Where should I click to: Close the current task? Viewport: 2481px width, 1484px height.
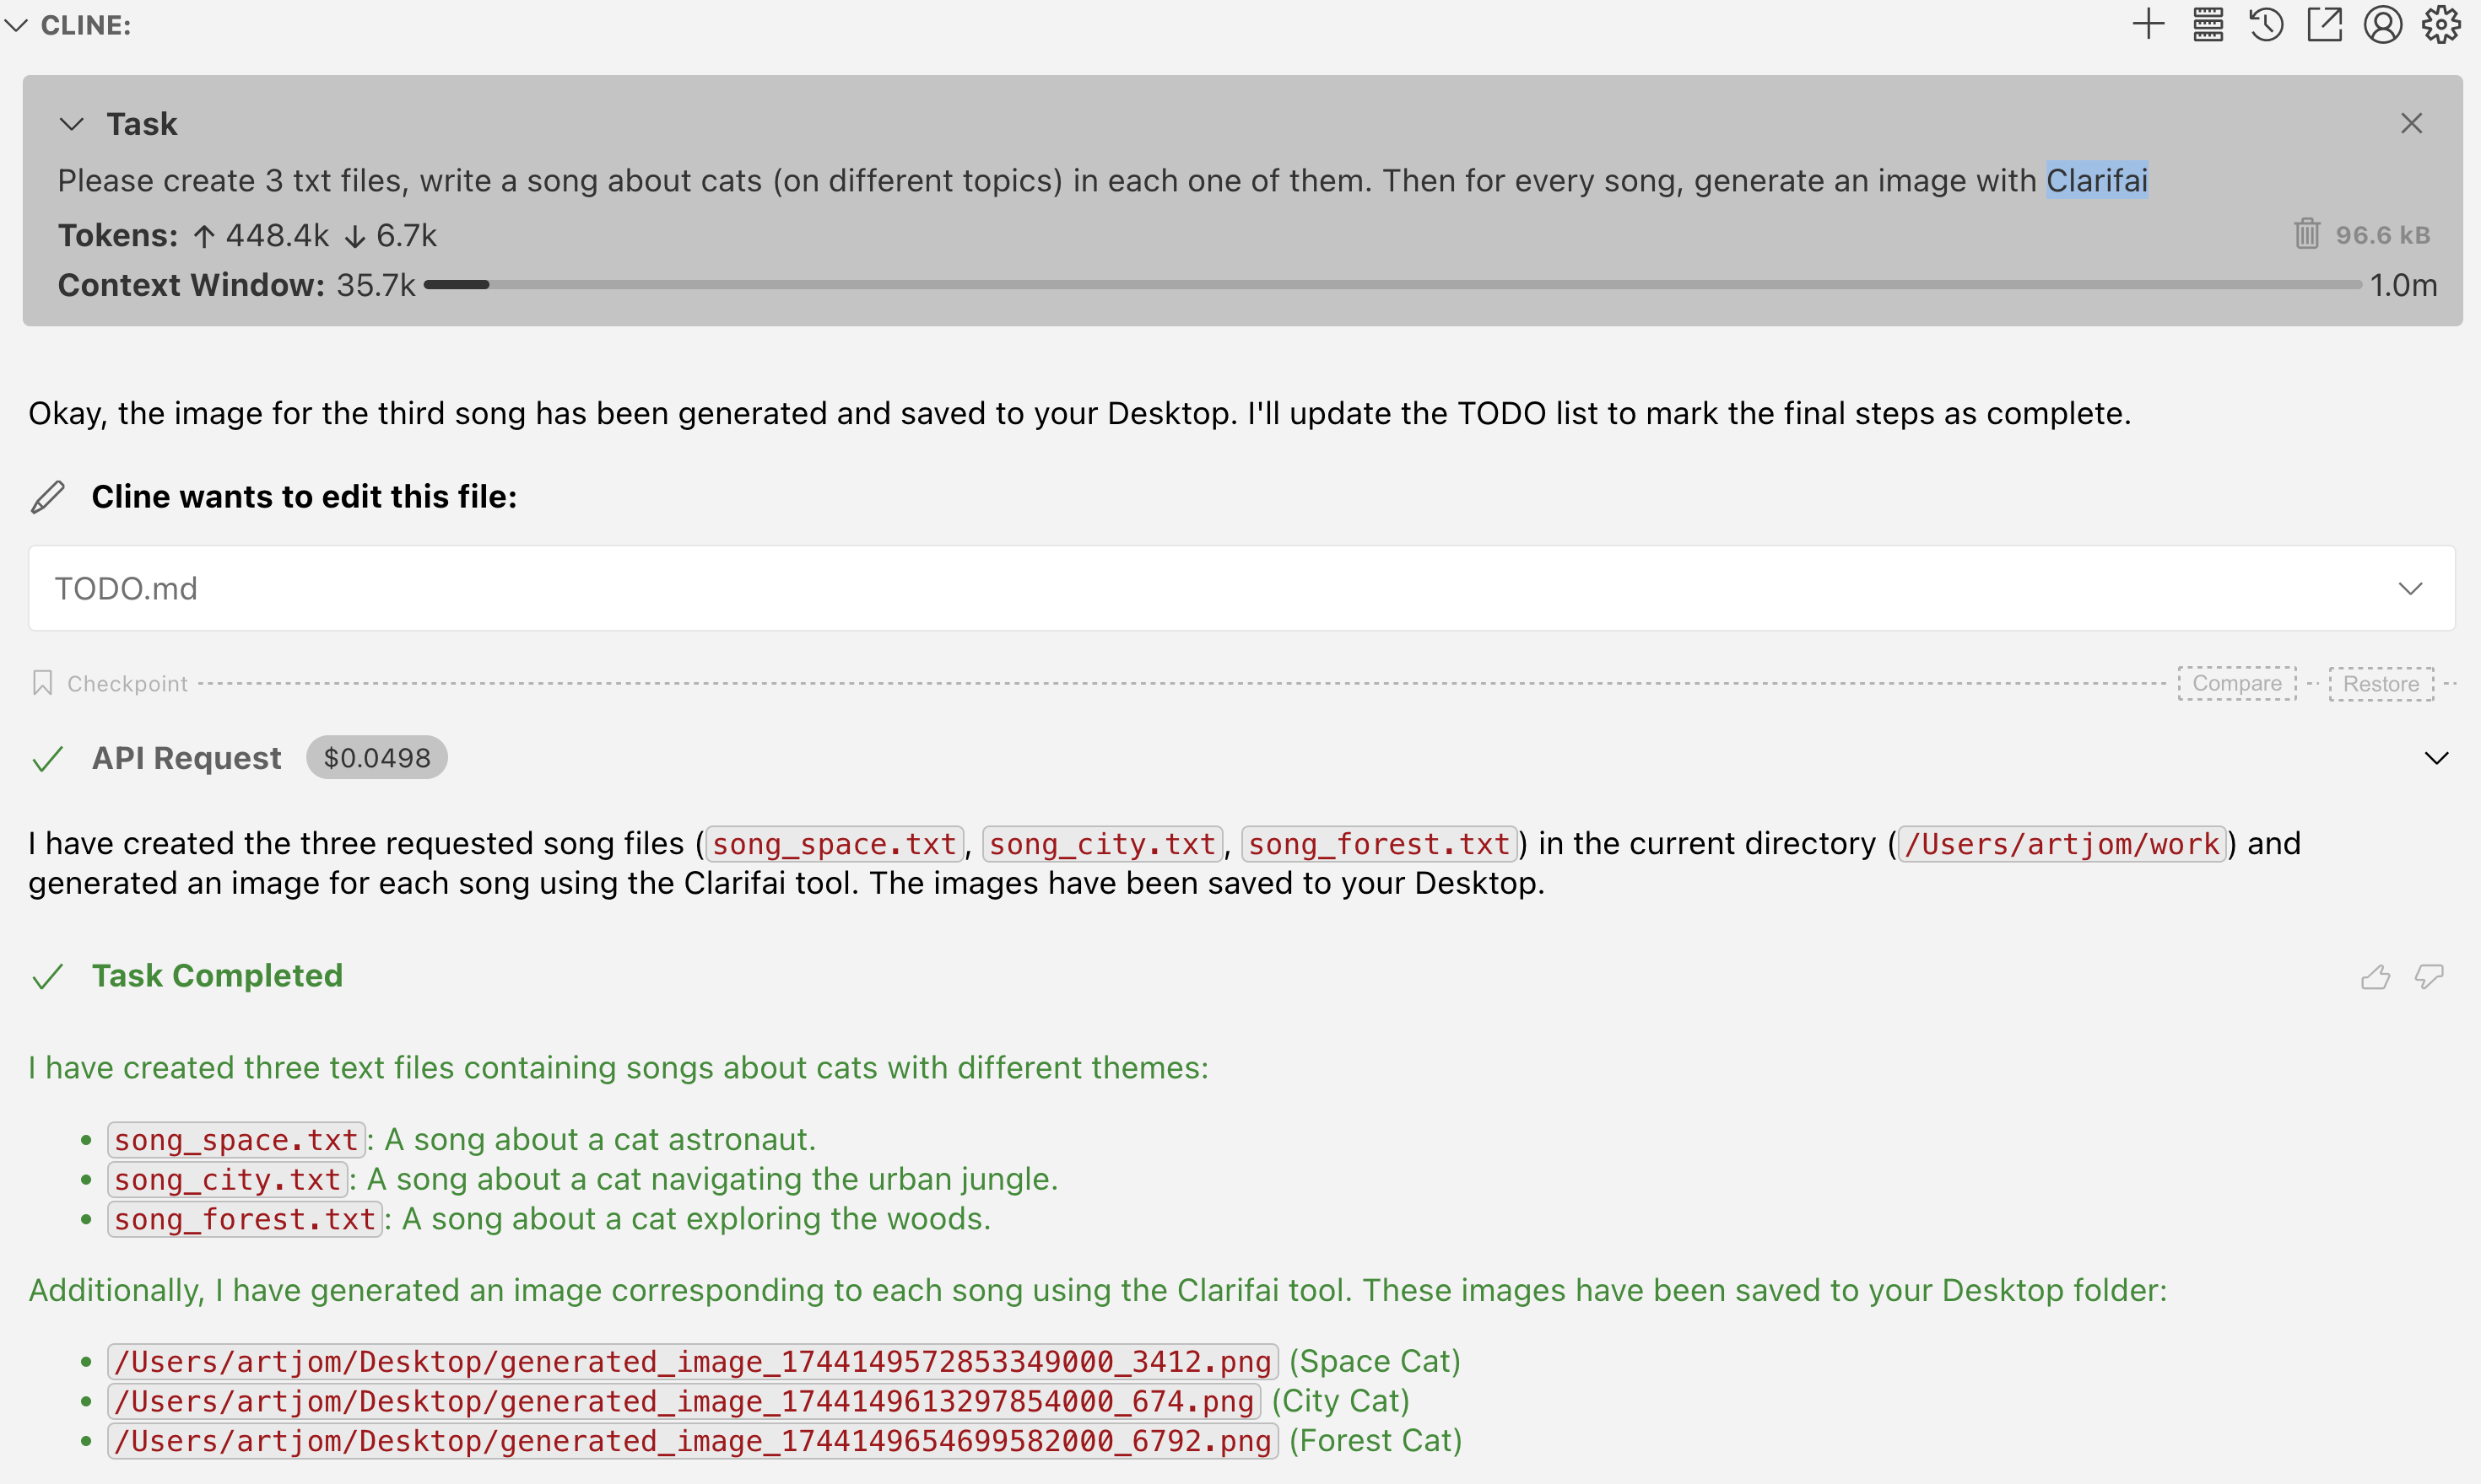[2411, 123]
